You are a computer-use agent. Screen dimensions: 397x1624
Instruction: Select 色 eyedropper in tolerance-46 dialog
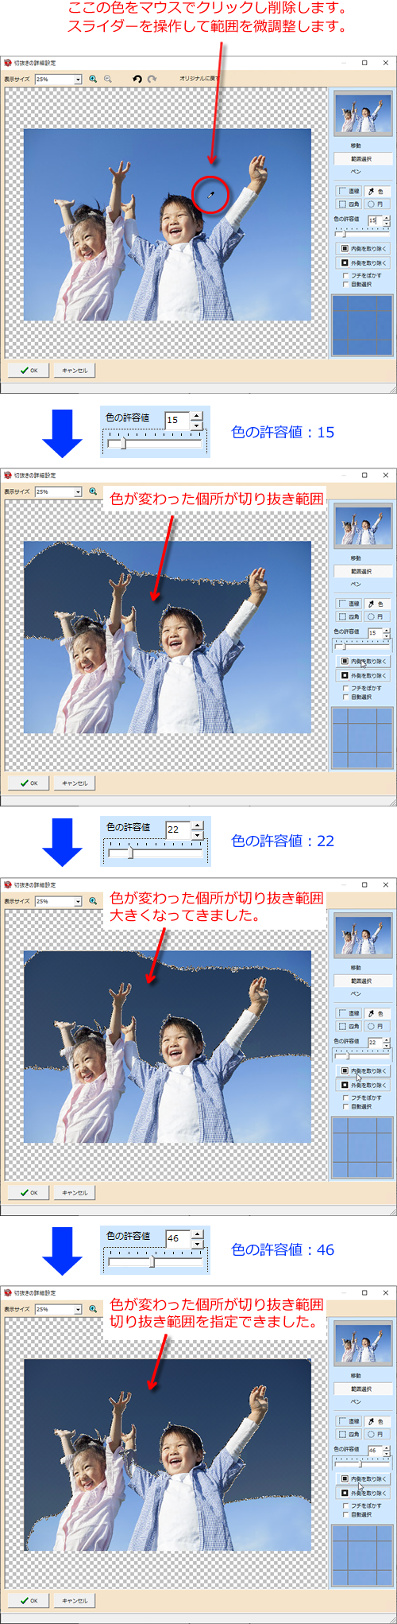tap(376, 1421)
